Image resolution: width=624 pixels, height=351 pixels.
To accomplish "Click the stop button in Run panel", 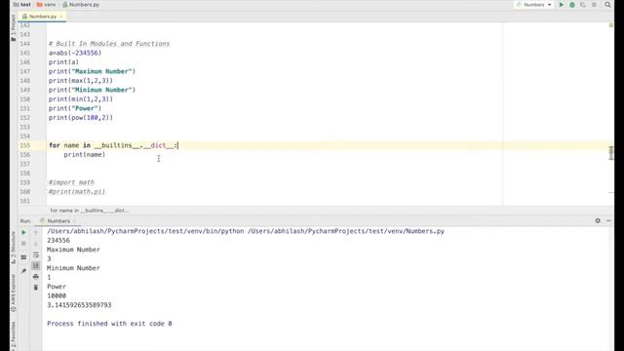I will pyautogui.click(x=23, y=244).
